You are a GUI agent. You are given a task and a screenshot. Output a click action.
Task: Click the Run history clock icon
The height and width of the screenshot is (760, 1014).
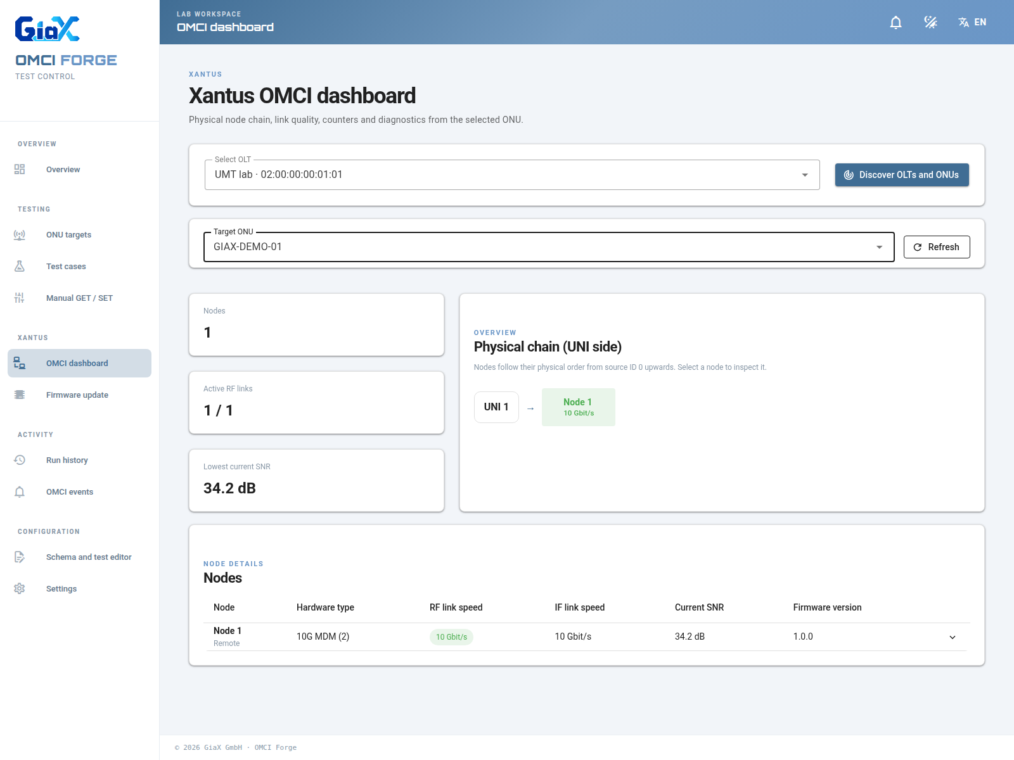point(20,460)
